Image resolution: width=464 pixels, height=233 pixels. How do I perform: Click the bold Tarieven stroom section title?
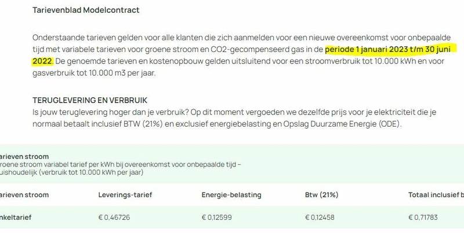(x=24, y=157)
